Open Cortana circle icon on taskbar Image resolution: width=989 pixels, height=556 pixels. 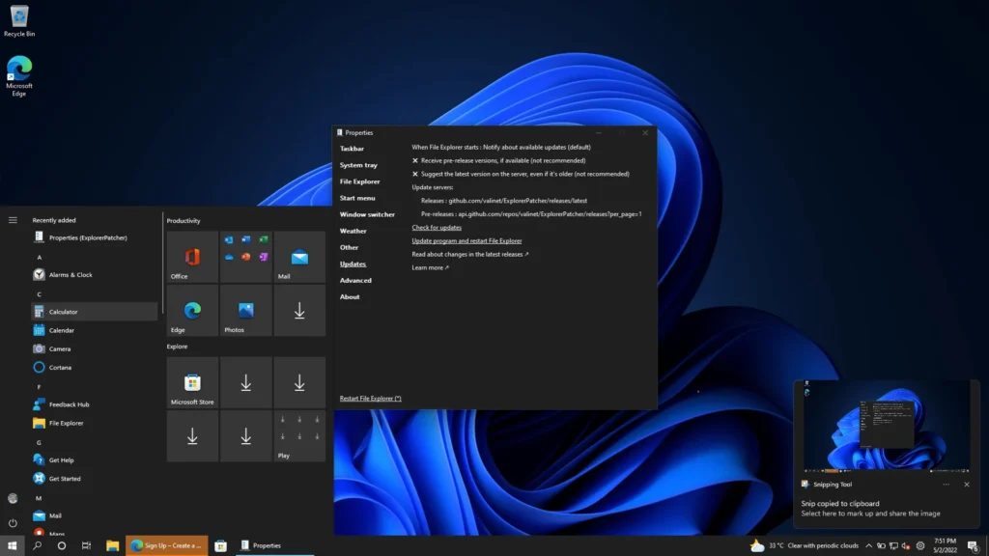pos(61,546)
